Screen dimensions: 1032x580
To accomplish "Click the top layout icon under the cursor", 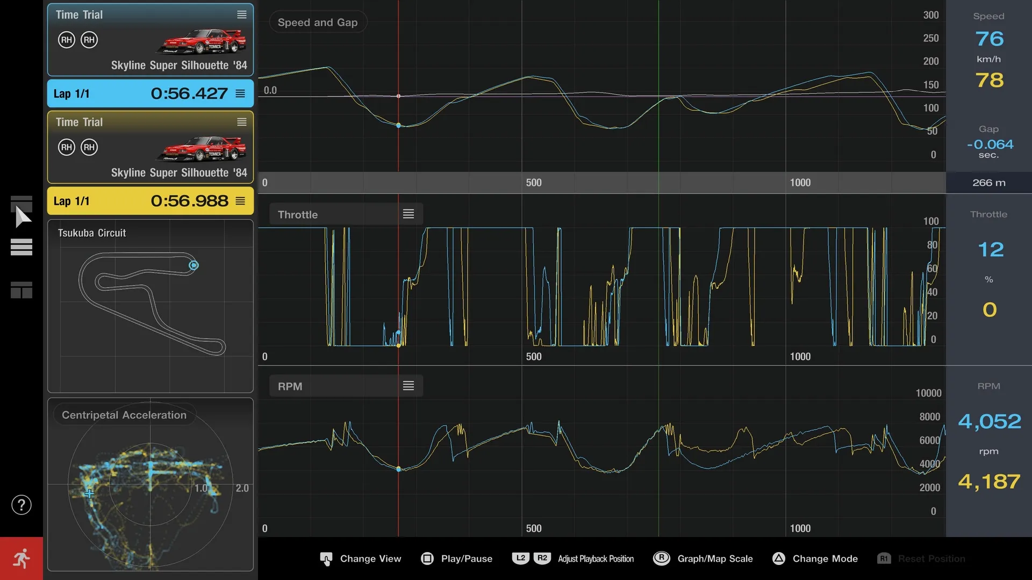I will tap(21, 204).
